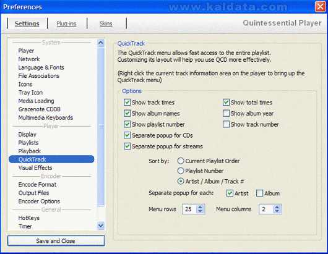Viewport: 328px width, 254px height.
Task: Select Current Playlist Order sort option
Action: pyautogui.click(x=181, y=161)
